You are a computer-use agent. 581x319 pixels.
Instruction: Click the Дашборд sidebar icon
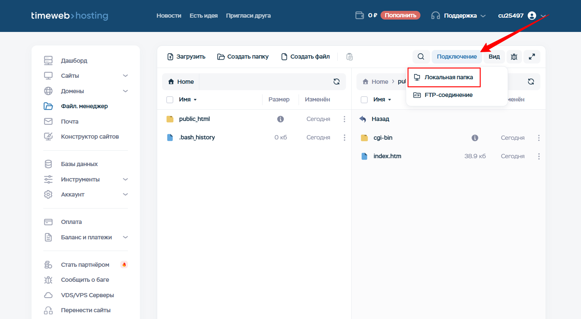(48, 60)
